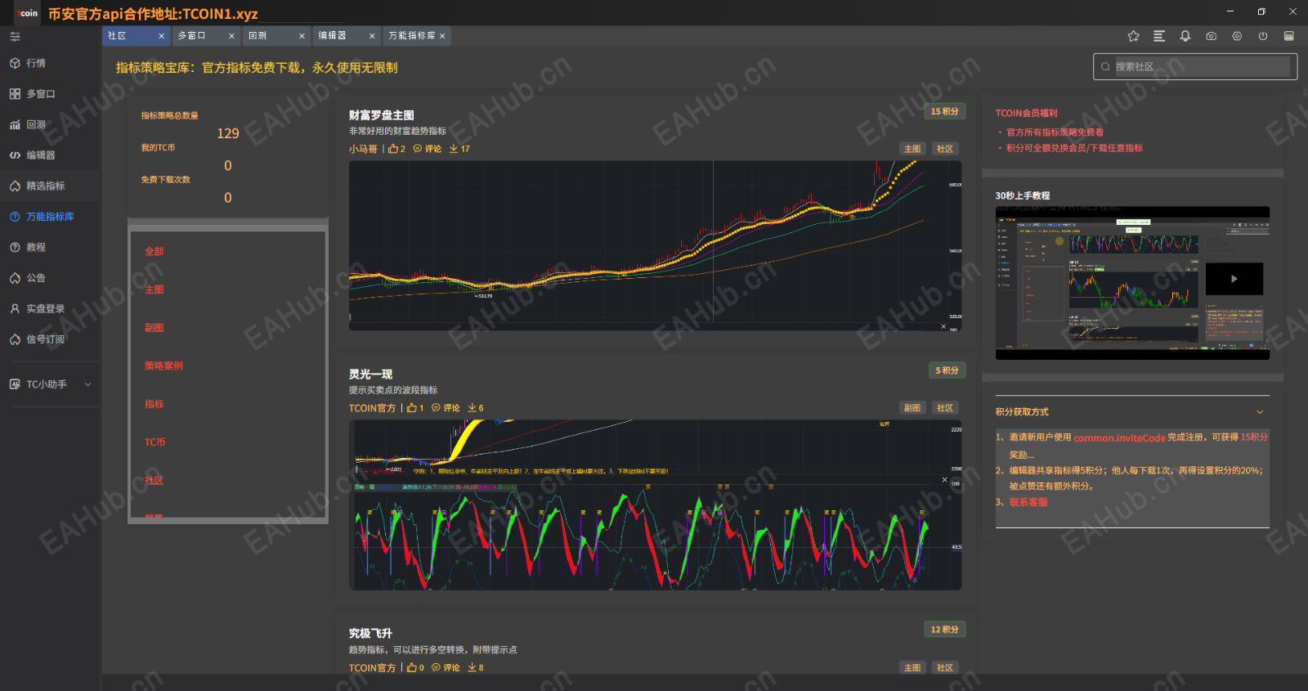
Task: Select the 副图 category filter
Action: (155, 328)
